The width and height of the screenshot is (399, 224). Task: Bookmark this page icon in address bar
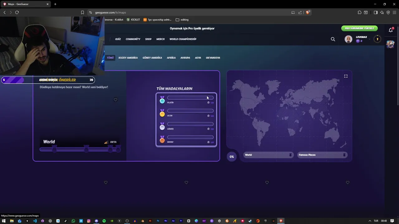point(82,12)
